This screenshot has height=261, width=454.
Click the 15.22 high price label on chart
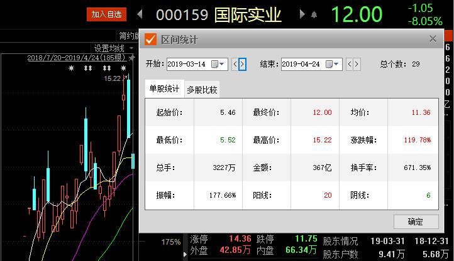tap(112, 78)
